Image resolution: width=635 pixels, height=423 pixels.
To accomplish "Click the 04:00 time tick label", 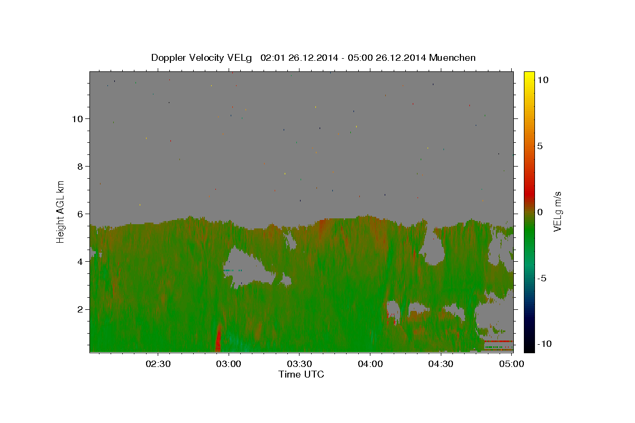I will (x=370, y=364).
